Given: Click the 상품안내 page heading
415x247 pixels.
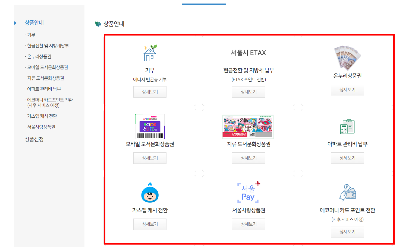Looking at the screenshot, I should [114, 24].
